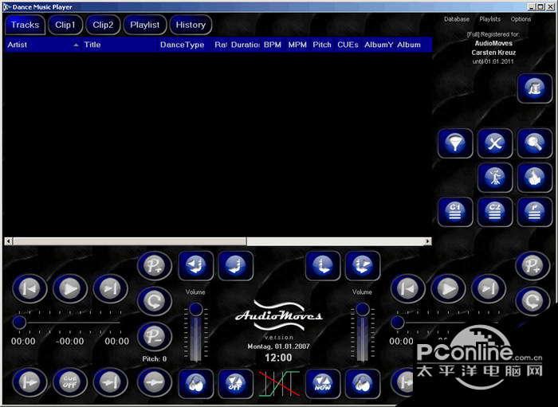
Task: Click load-left button with the triangle
Action: pos(196,266)
